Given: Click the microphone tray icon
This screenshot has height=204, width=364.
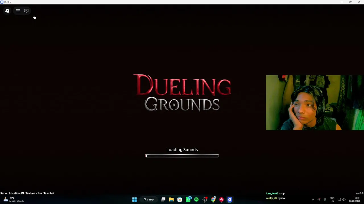Looking at the screenshot, I should pyautogui.click(x=325, y=199).
